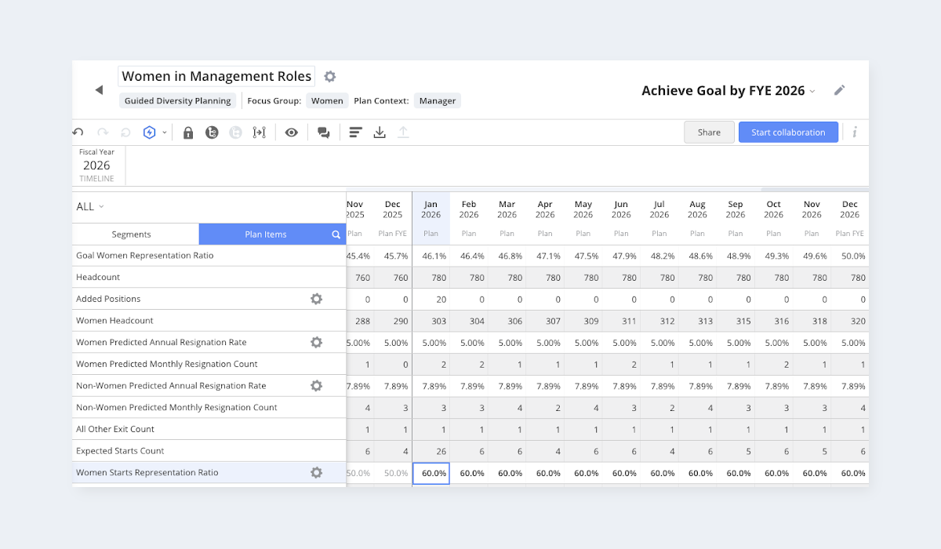Image resolution: width=941 pixels, height=549 pixels.
Task: Select the Plan Items tab
Action: (265, 235)
